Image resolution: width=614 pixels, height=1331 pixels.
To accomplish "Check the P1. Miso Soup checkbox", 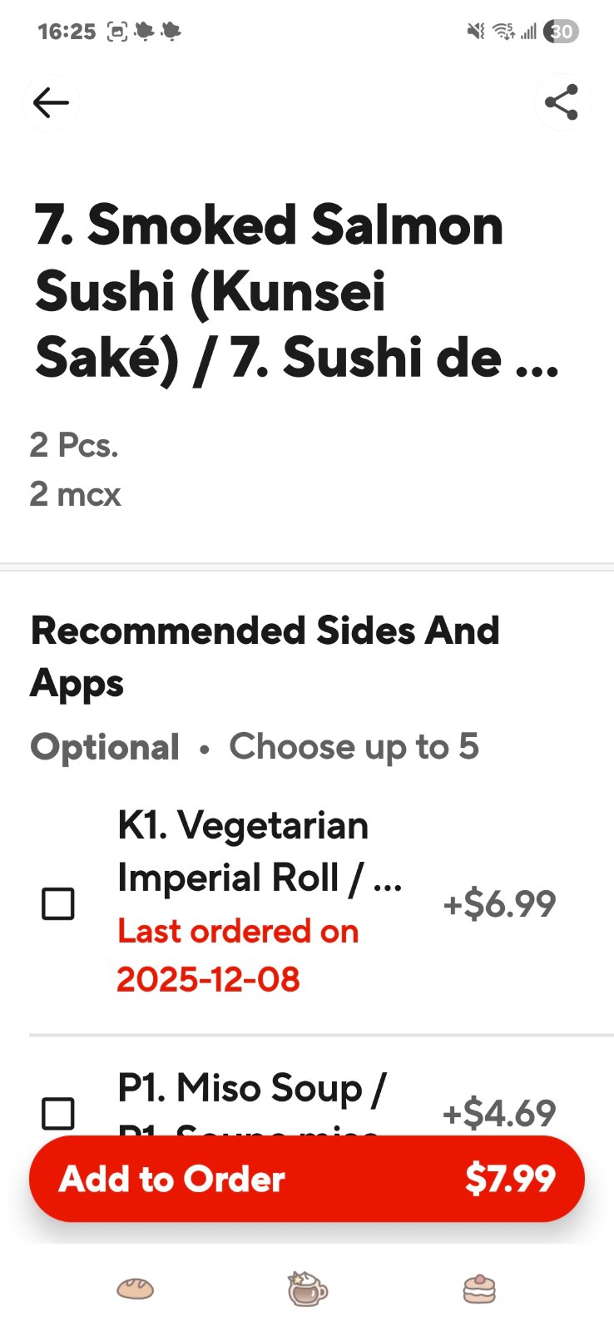I will pyautogui.click(x=58, y=1113).
